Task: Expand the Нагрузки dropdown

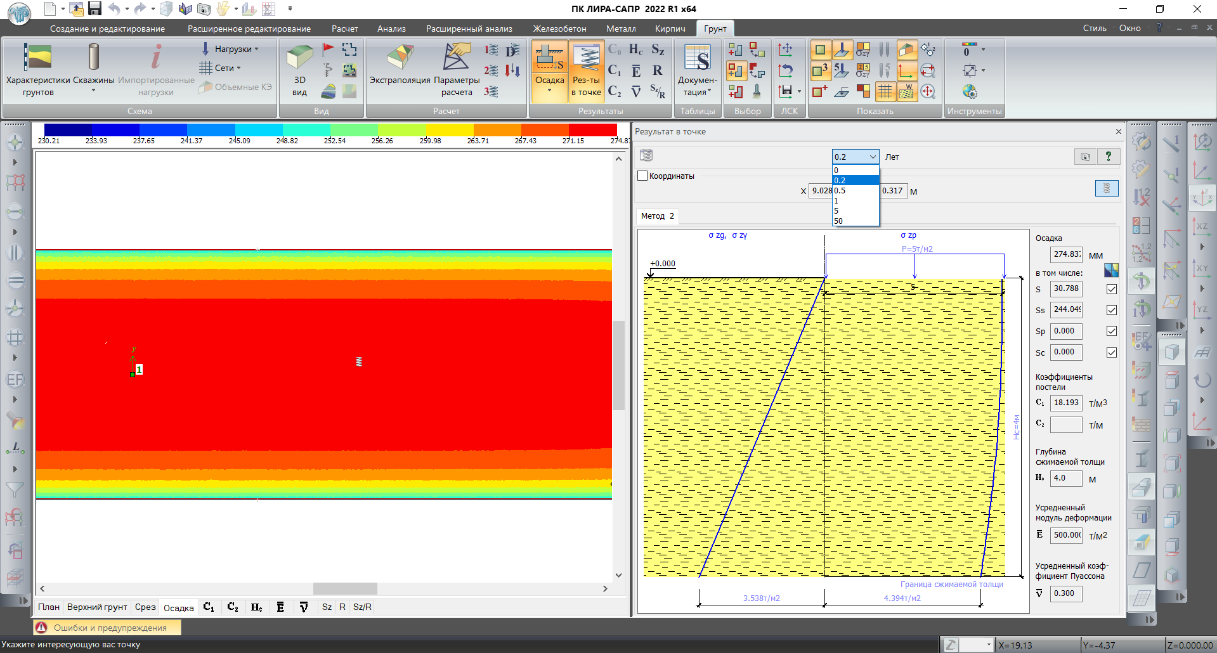Action: coord(232,49)
